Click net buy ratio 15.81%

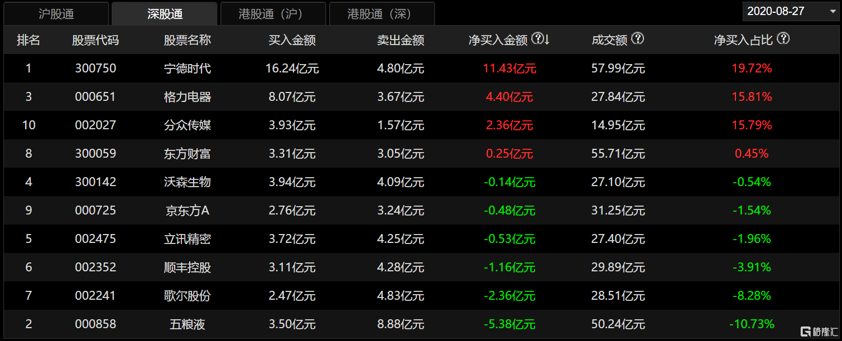coord(752,97)
